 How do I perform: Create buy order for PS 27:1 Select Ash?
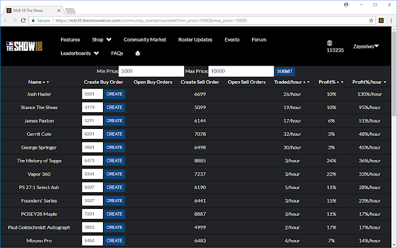pyautogui.click(x=114, y=187)
